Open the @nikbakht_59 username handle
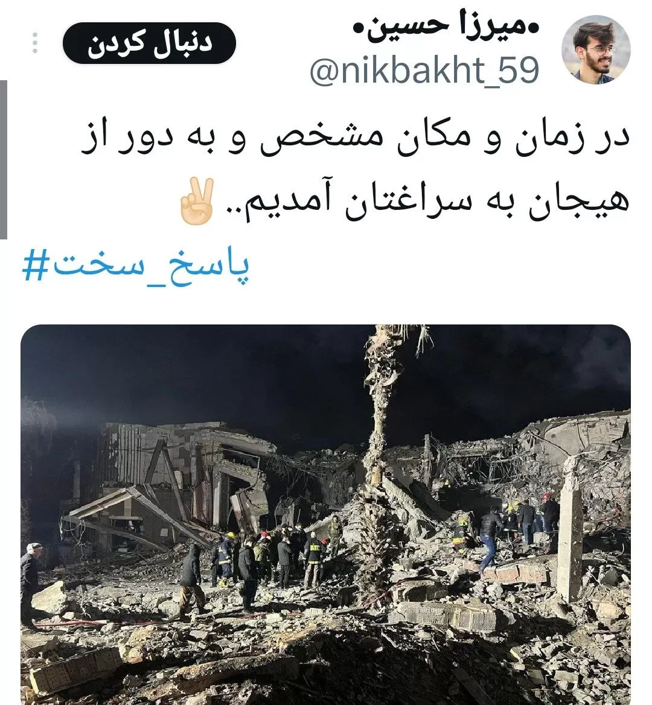The height and width of the screenshot is (705, 652). point(425,70)
